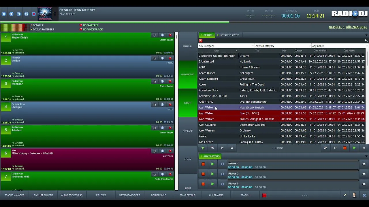Image resolution: width=369 pixels, height=207 pixels.
Task: Open the user account icon
Action: 354,195
